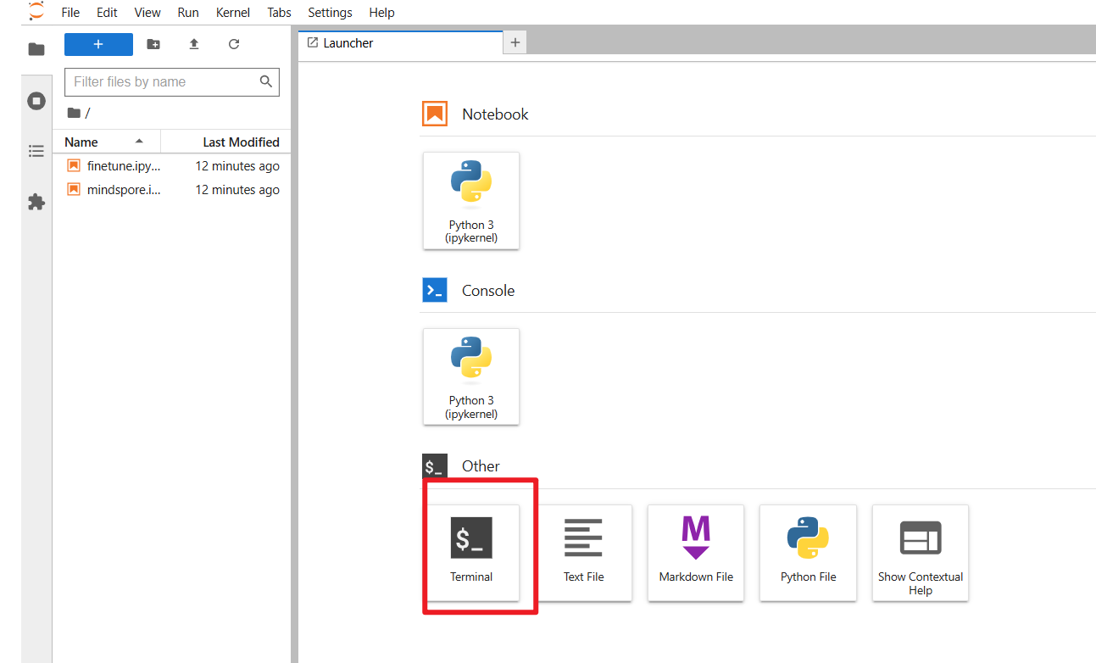Click the Other section dollar icon
This screenshot has width=1096, height=663.
(x=435, y=466)
